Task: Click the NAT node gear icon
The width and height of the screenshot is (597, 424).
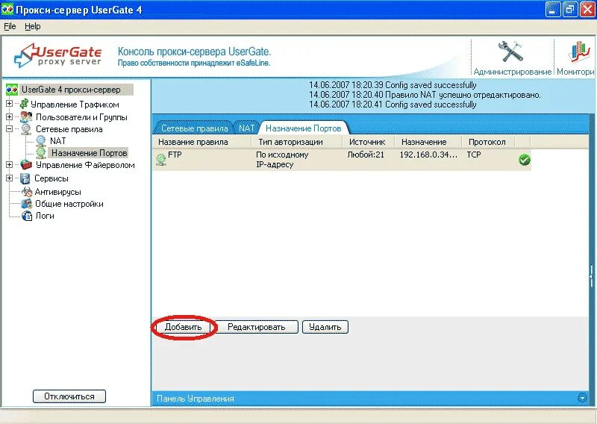Action: 40,140
